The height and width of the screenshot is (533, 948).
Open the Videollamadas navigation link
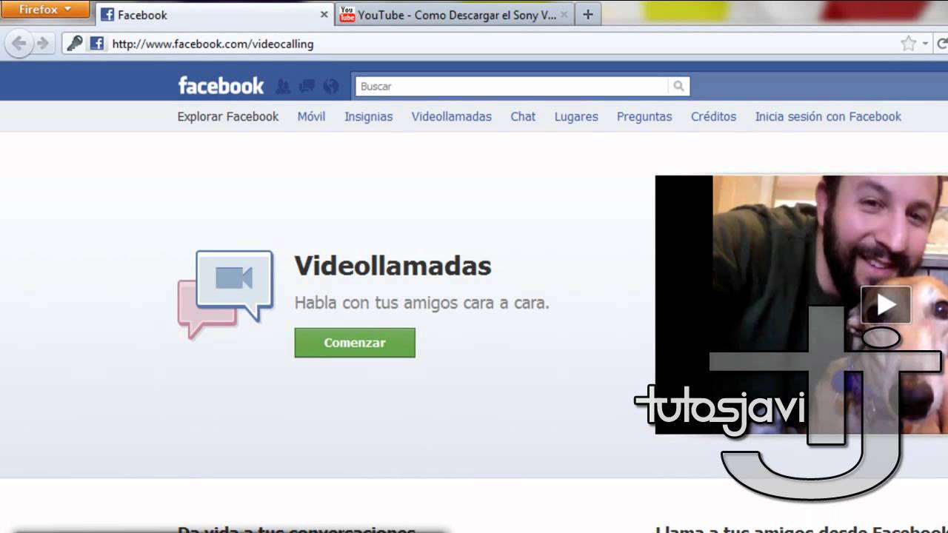(x=452, y=116)
